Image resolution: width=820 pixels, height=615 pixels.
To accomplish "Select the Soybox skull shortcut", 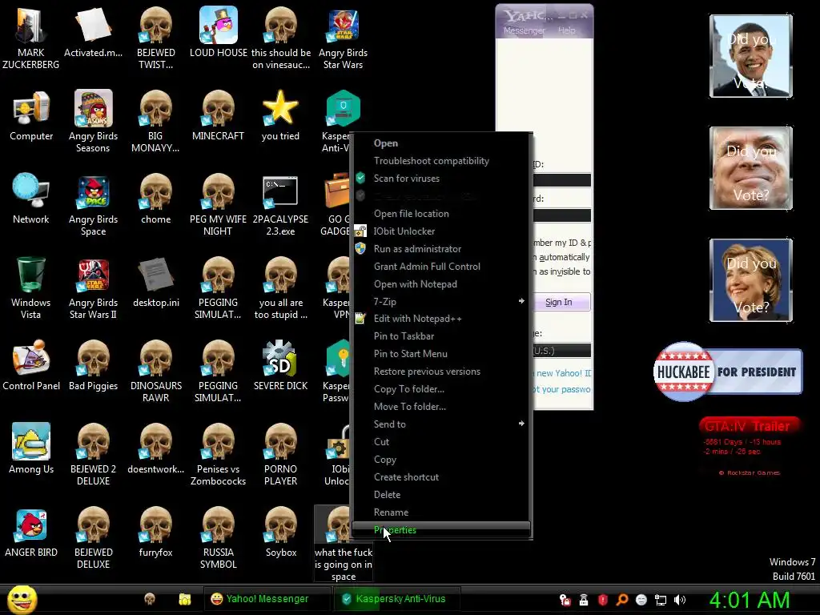I will click(x=281, y=532).
